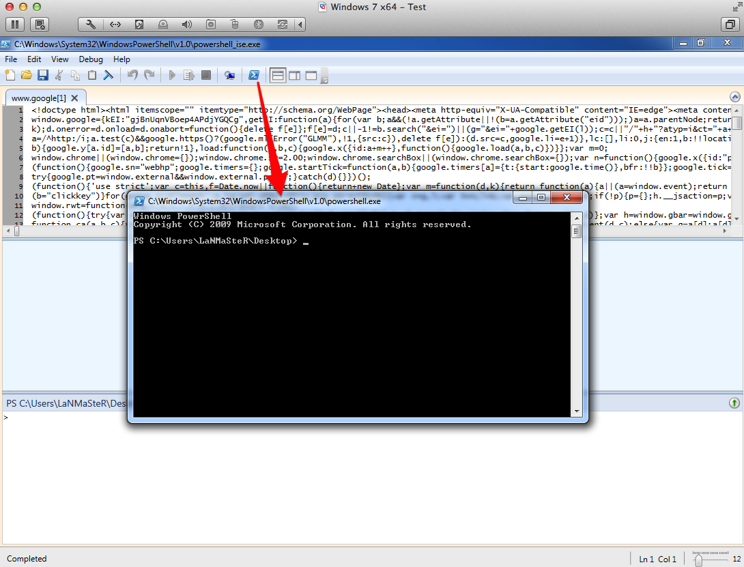
Task: Open the View menu
Action: pyautogui.click(x=60, y=59)
